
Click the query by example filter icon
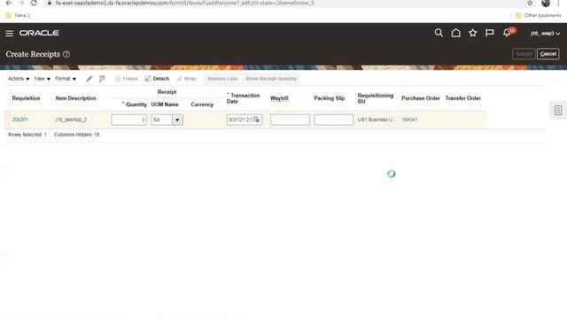[x=102, y=79]
